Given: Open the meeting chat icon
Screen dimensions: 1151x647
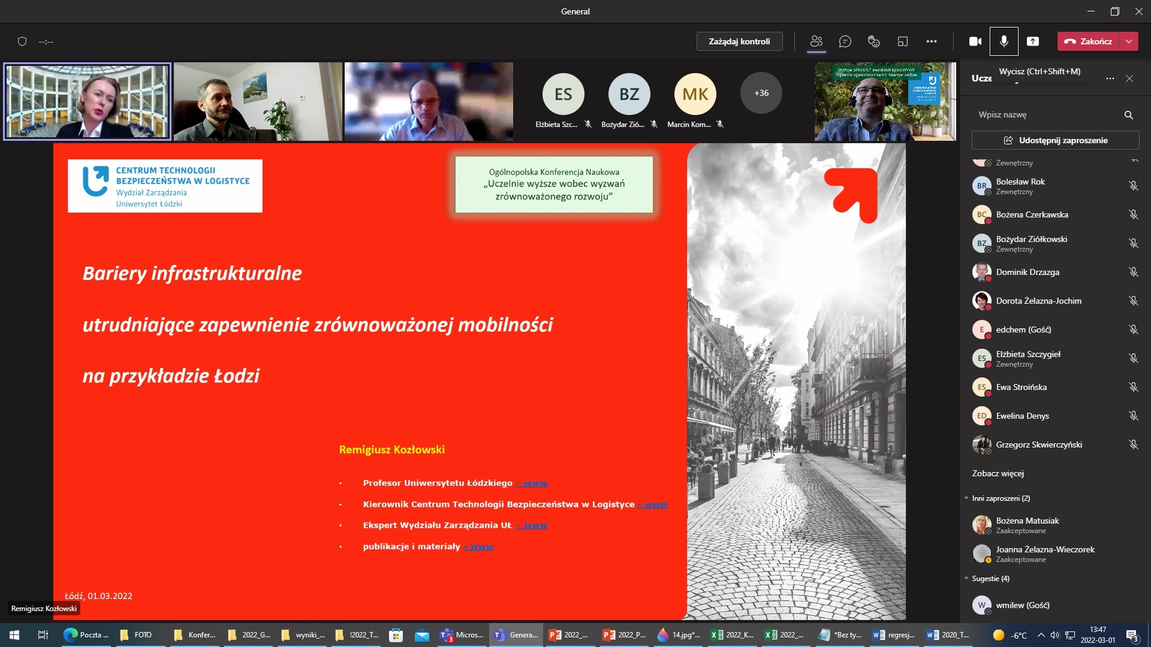Looking at the screenshot, I should (x=845, y=41).
